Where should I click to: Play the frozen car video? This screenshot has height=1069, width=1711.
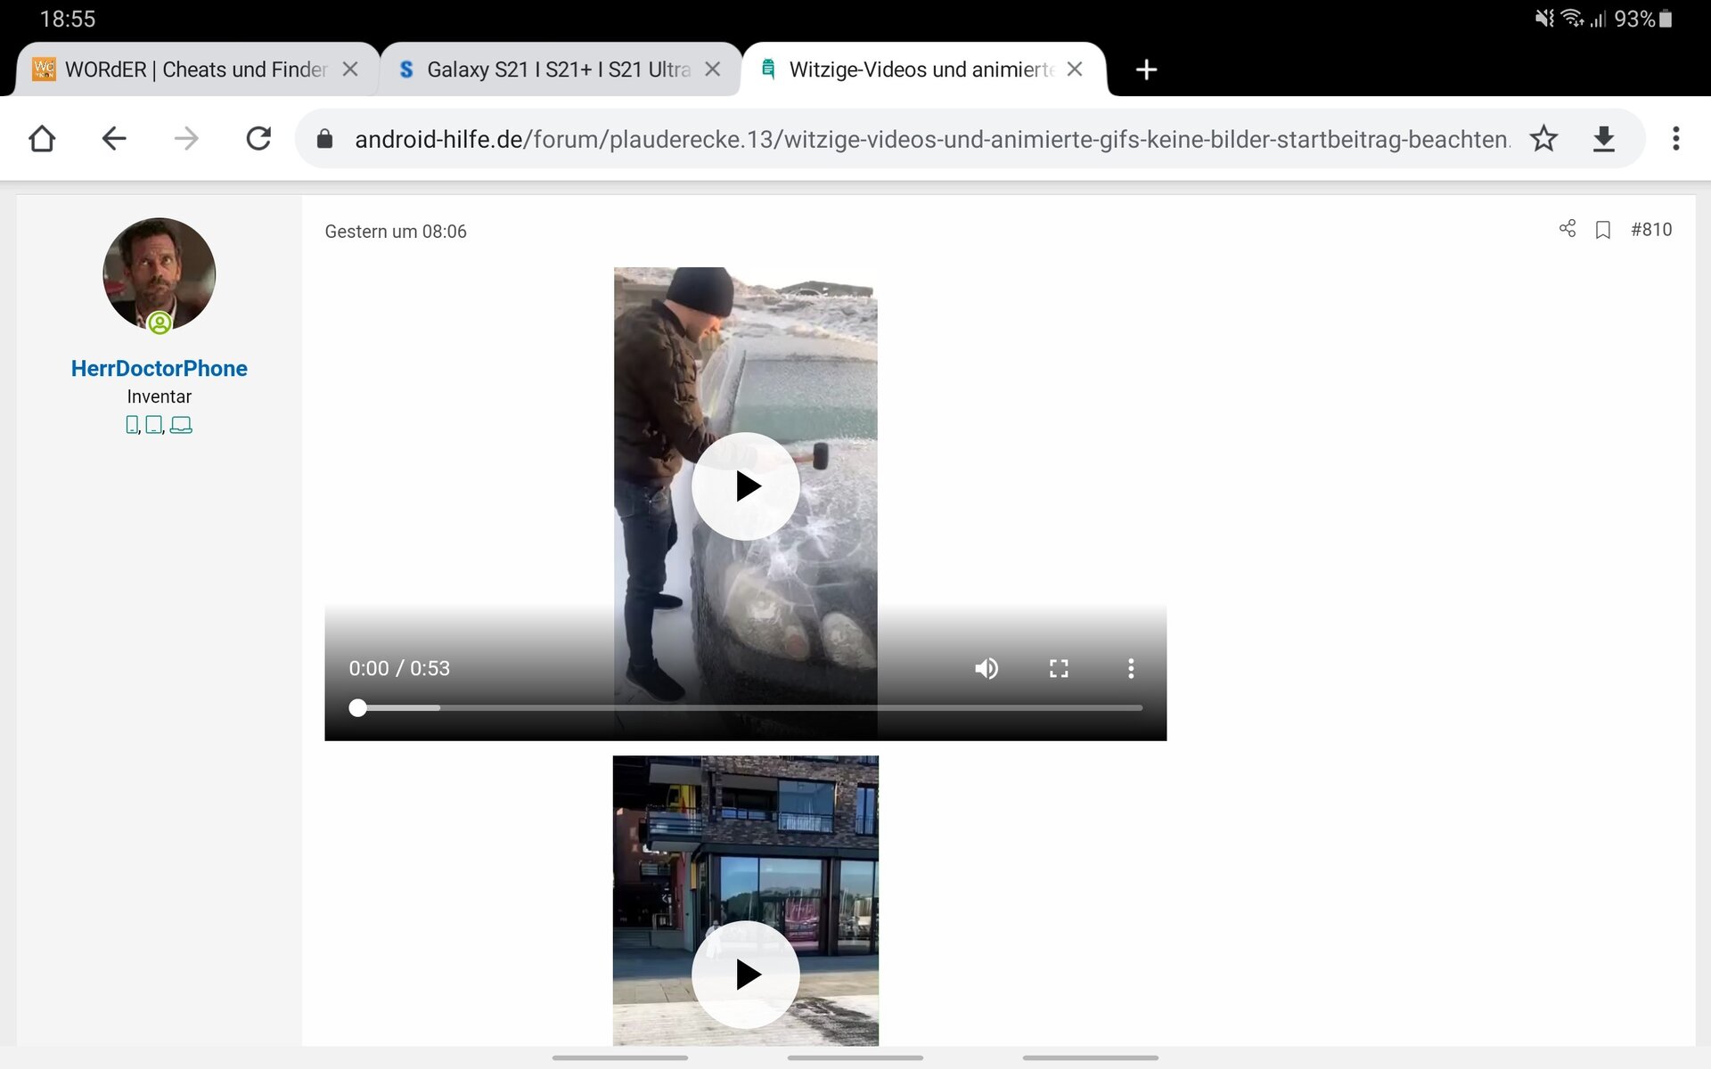[x=746, y=486]
